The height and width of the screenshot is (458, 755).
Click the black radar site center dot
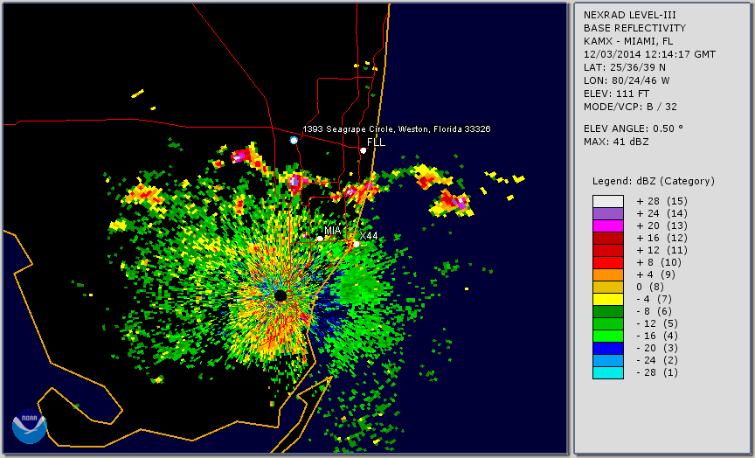pyautogui.click(x=281, y=295)
